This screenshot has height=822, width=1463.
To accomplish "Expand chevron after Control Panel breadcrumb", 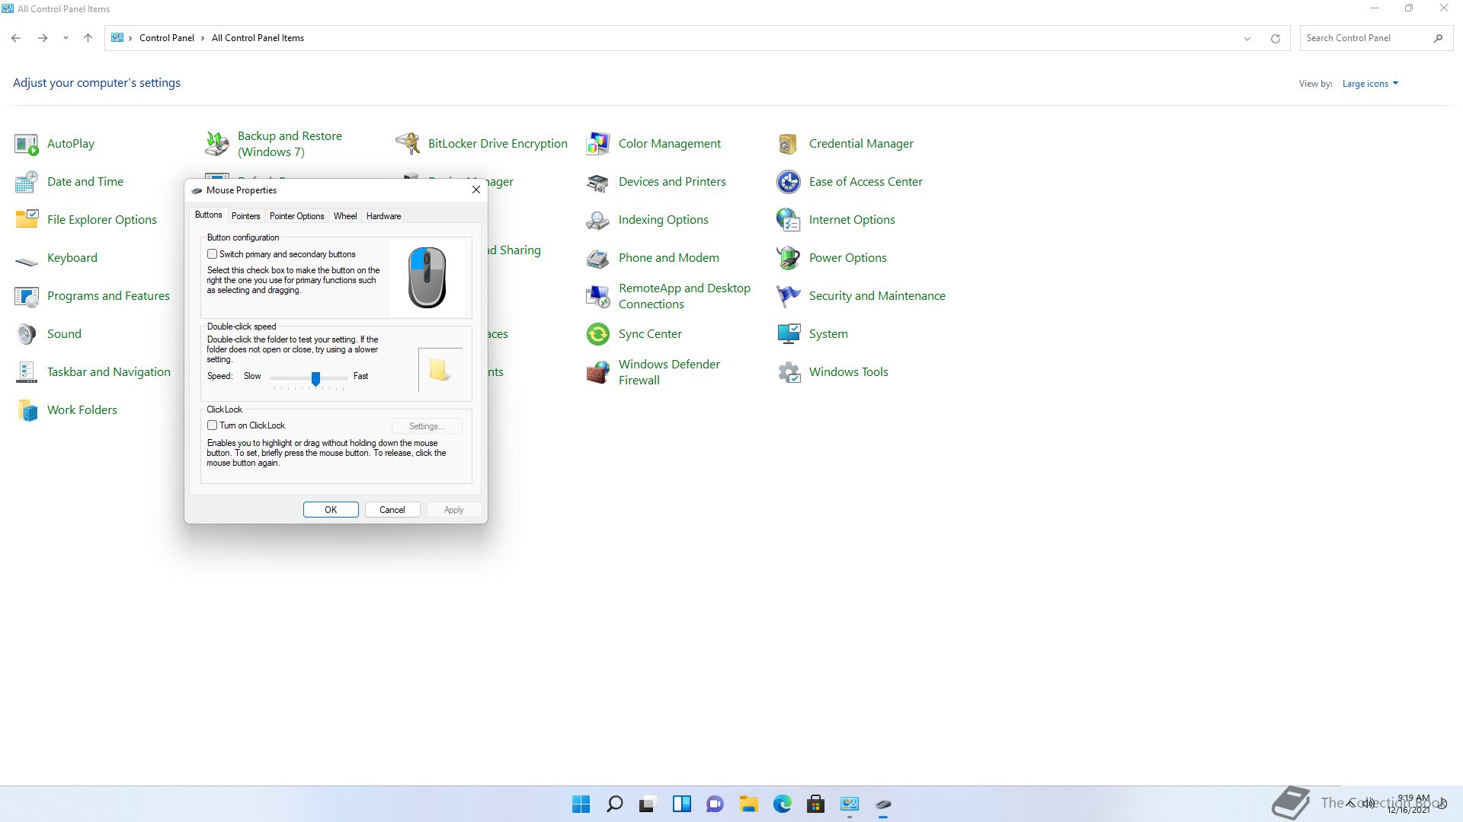I will click(203, 38).
